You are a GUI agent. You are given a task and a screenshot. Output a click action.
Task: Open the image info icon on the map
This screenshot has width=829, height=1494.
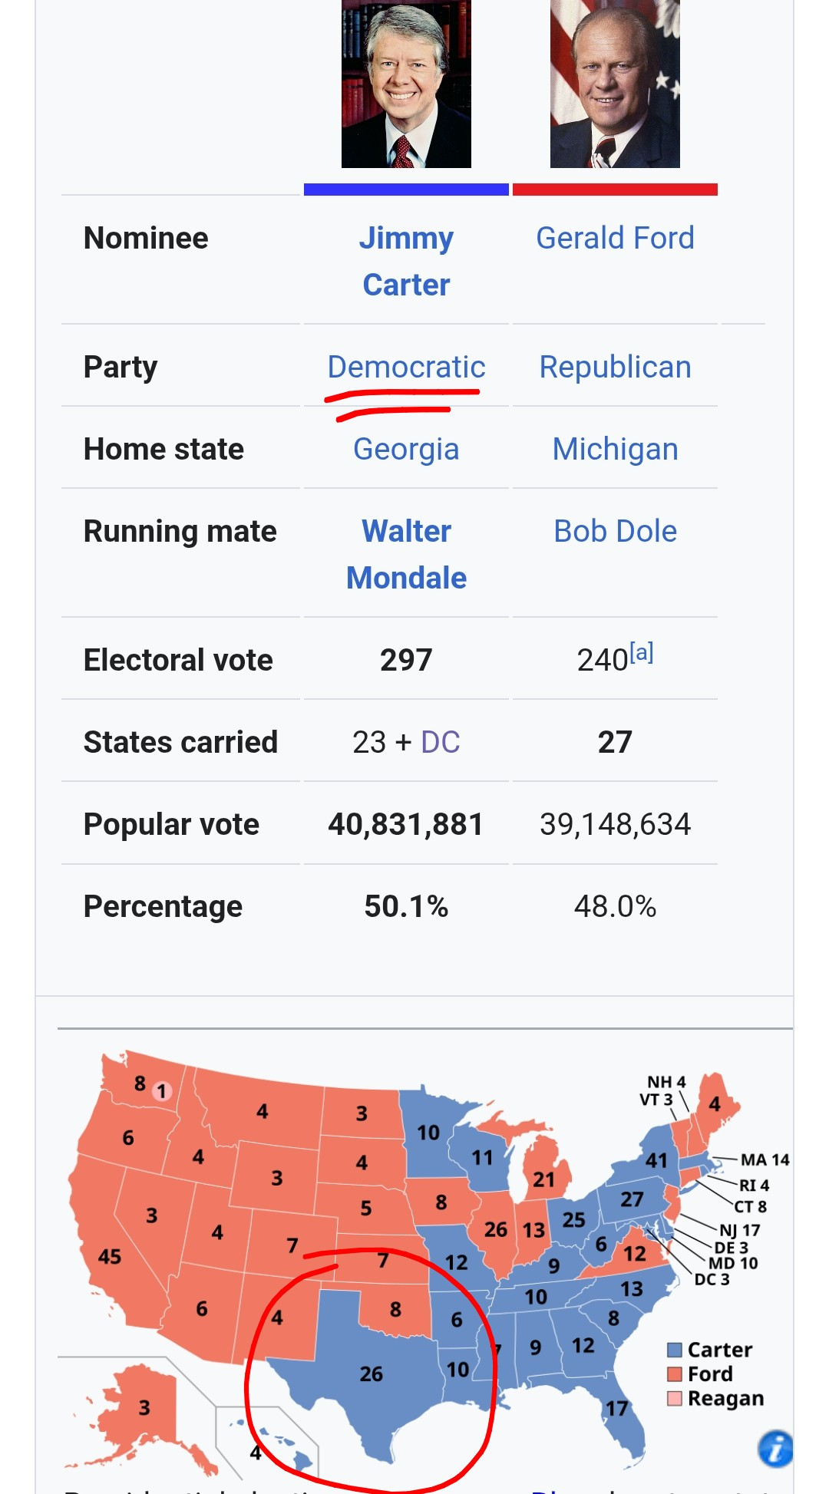tap(775, 1449)
